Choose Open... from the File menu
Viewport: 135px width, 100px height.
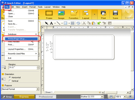[x=21, y=14]
